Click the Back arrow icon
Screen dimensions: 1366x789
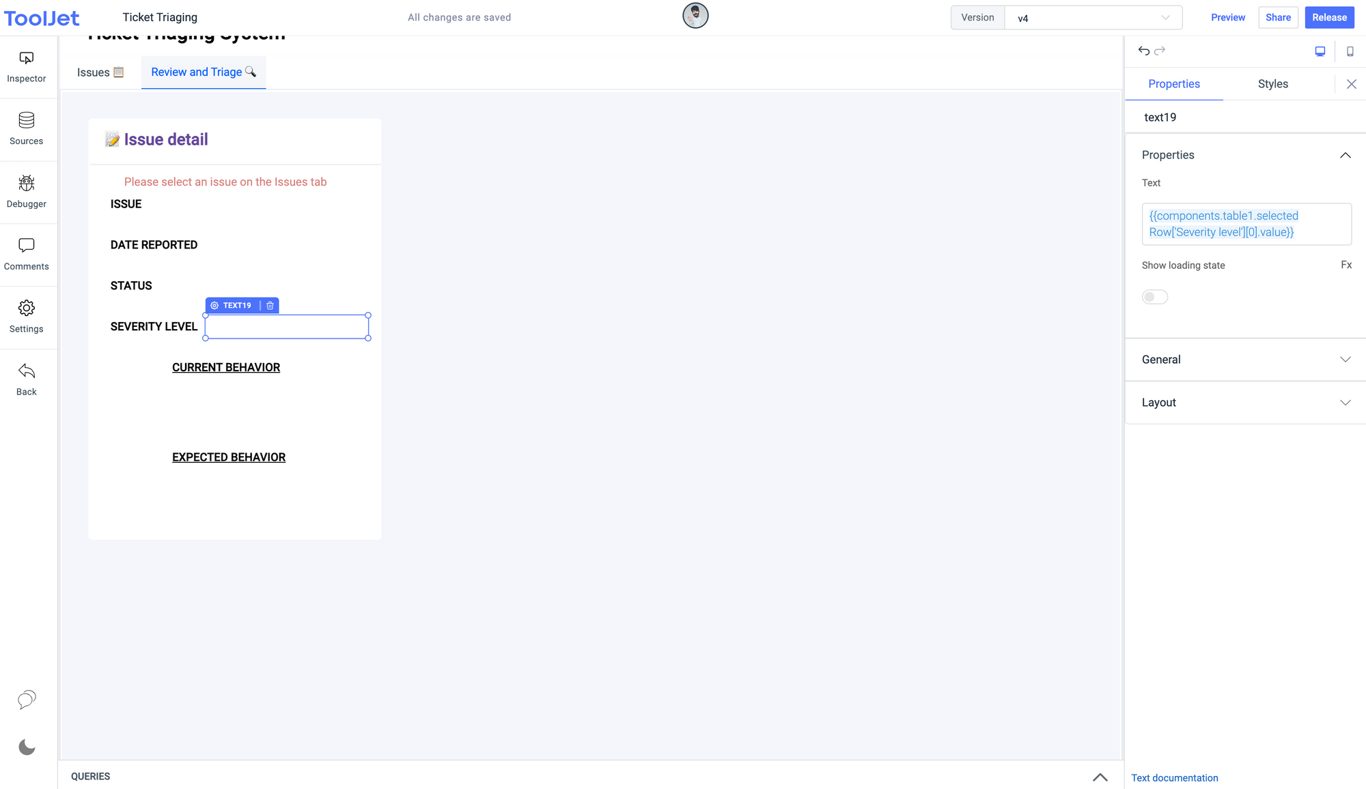(27, 371)
